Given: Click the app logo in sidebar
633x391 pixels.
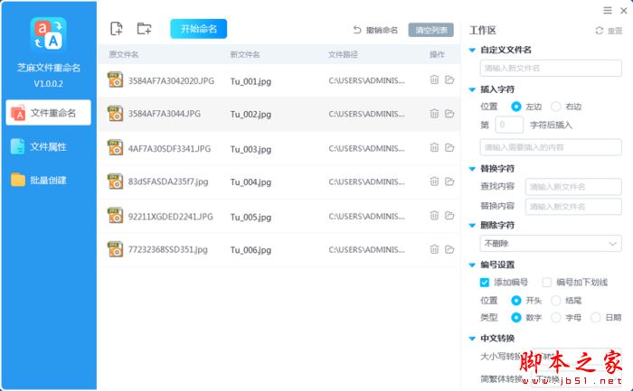Looking at the screenshot, I should 49,34.
